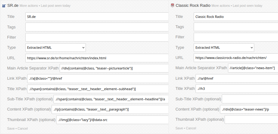Cancel editing the Classic Rock Radio feed
Screen dimensions: 278x134
[x=191, y=128]
